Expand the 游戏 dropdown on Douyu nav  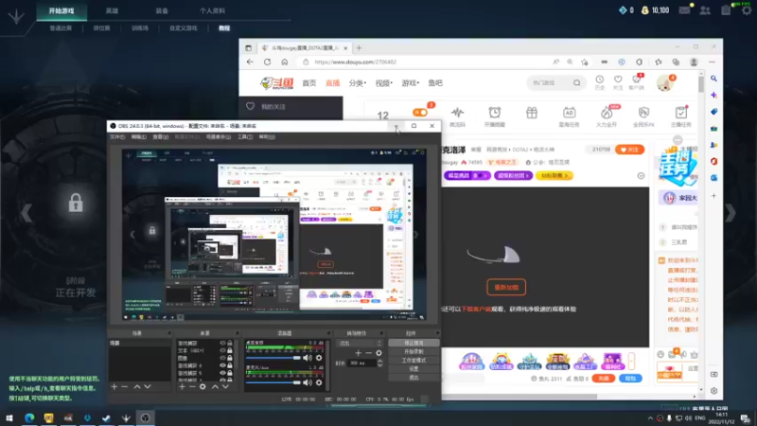point(411,83)
